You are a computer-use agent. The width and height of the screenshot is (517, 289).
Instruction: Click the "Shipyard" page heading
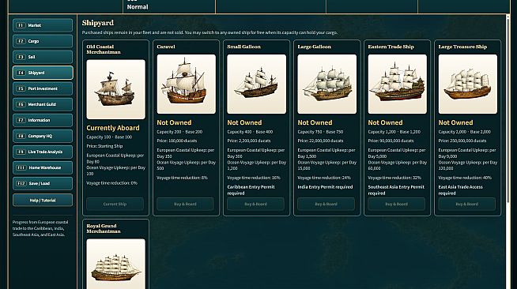[x=98, y=23]
